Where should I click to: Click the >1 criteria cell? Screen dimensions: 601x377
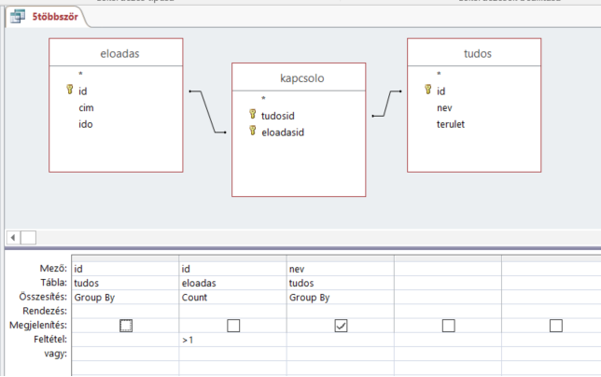tap(232, 341)
